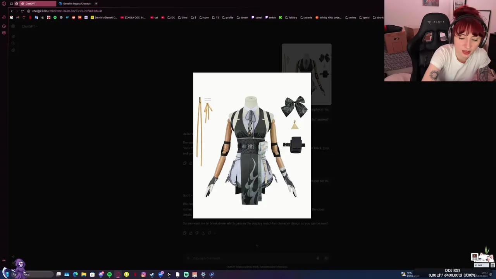Open Instagram from the taskbar
496x279 pixels.
coord(143,274)
